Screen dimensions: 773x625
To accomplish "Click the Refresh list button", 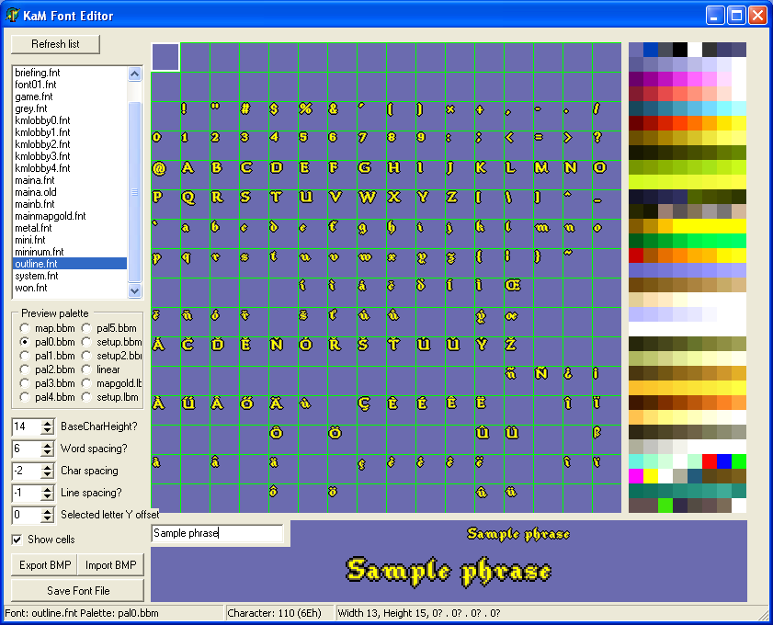I will pos(55,44).
